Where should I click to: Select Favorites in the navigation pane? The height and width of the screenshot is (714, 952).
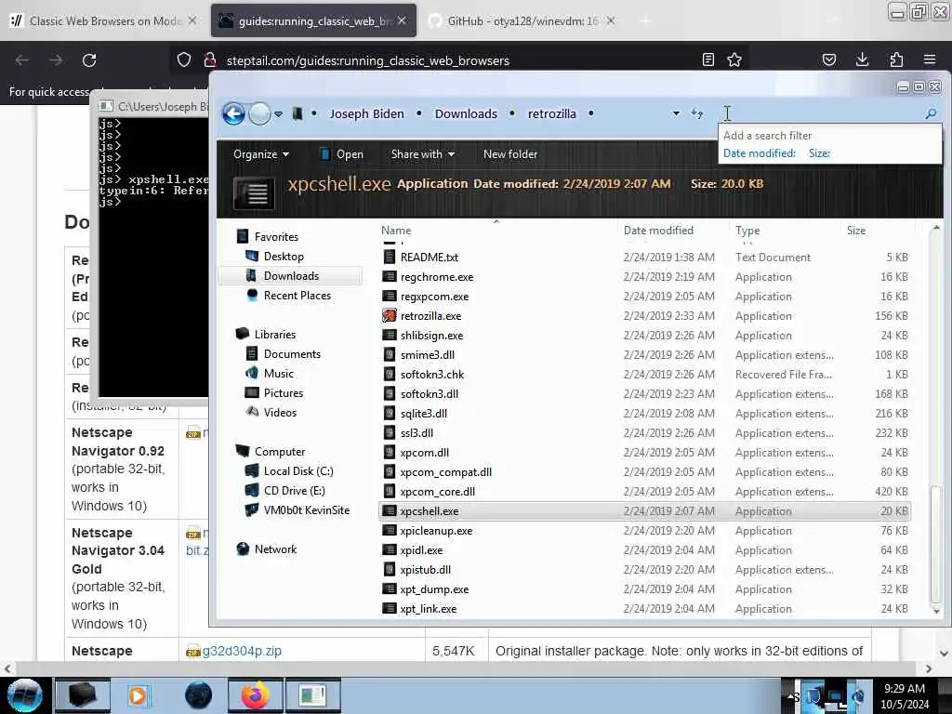[275, 237]
